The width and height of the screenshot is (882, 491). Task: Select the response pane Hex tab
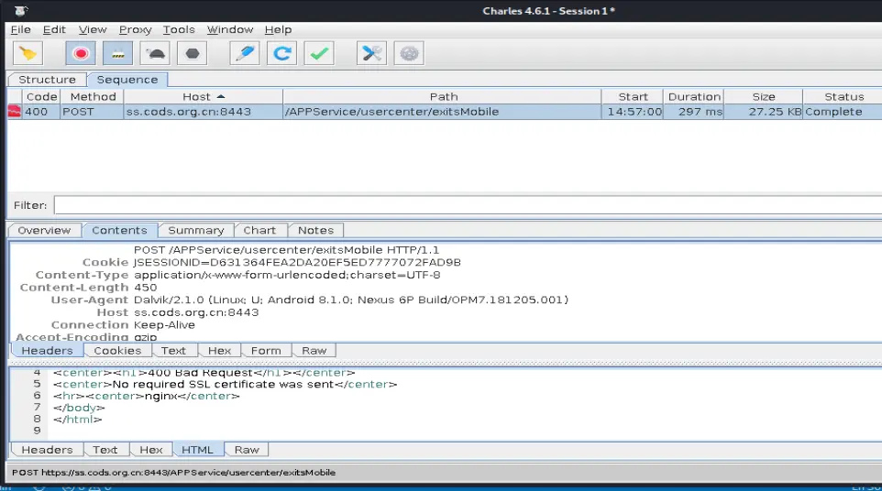coord(150,450)
